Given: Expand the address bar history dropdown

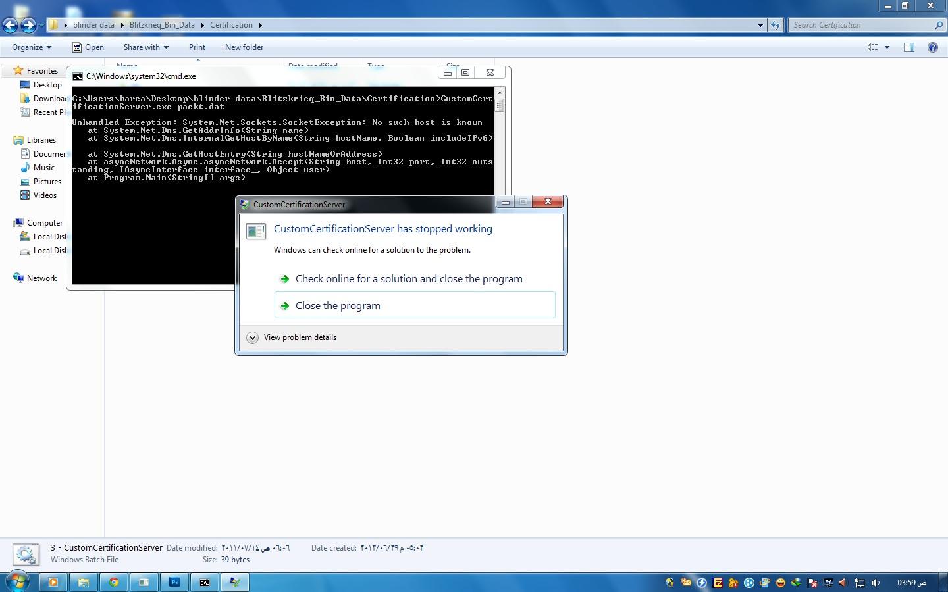Looking at the screenshot, I should click(760, 25).
